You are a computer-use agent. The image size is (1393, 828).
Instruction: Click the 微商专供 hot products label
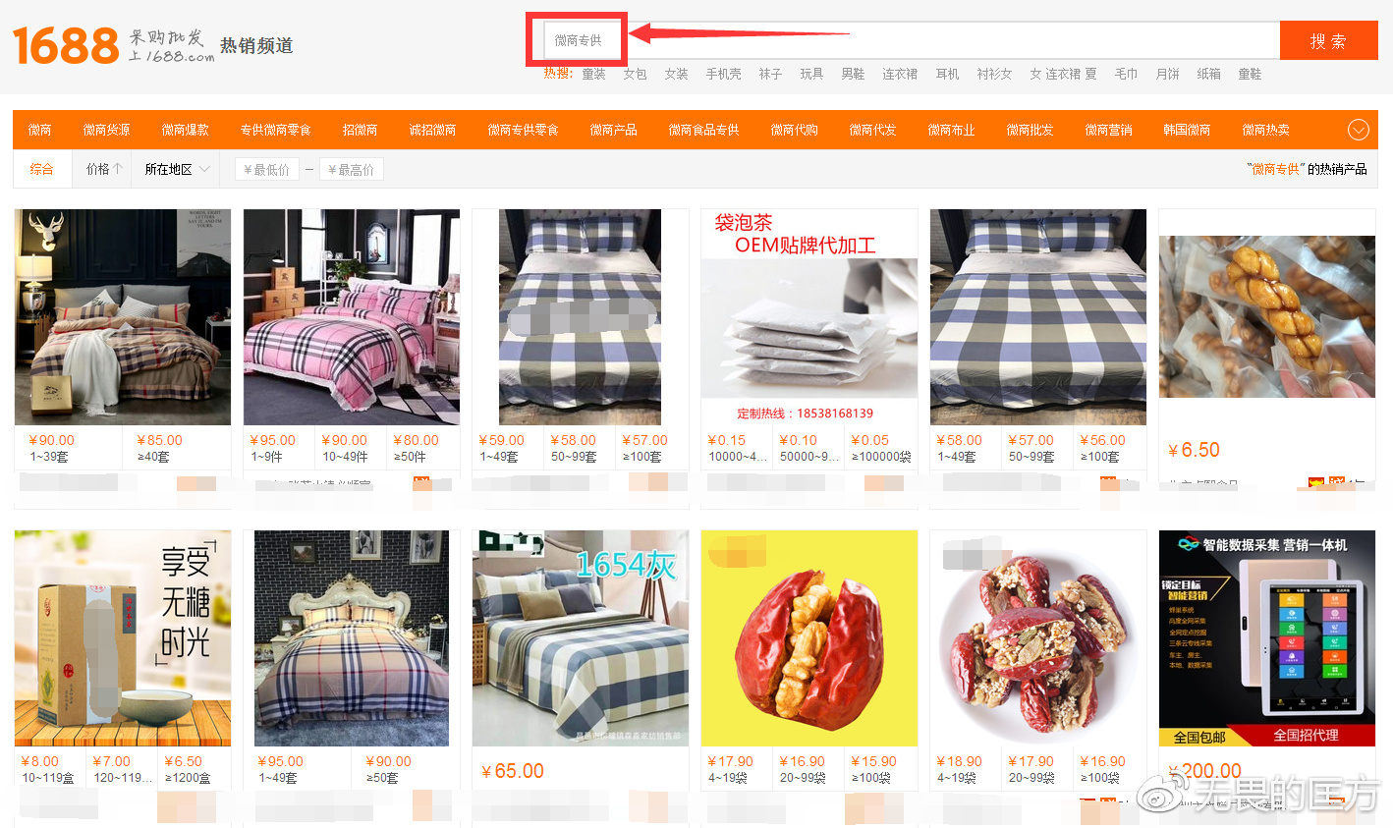pyautogui.click(x=1278, y=167)
